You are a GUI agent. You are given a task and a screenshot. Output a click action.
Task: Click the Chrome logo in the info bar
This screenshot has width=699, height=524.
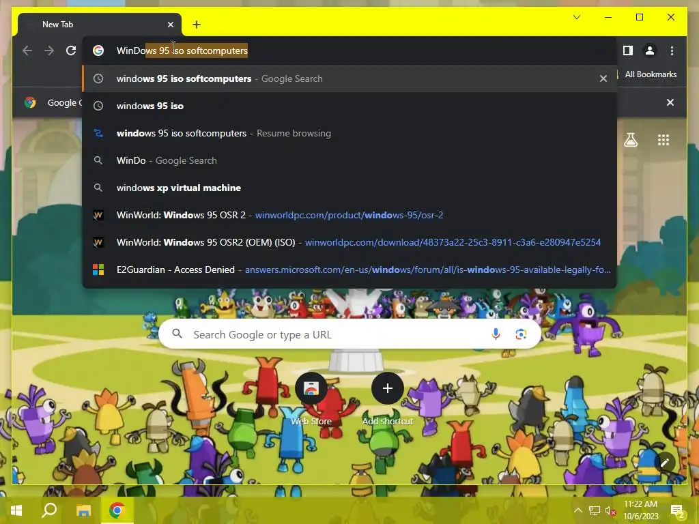[x=30, y=102]
